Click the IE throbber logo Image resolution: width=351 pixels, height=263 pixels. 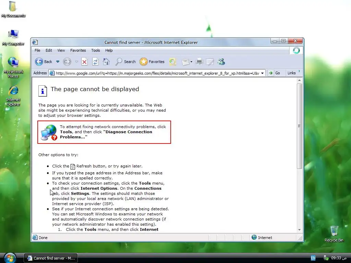[x=296, y=50]
